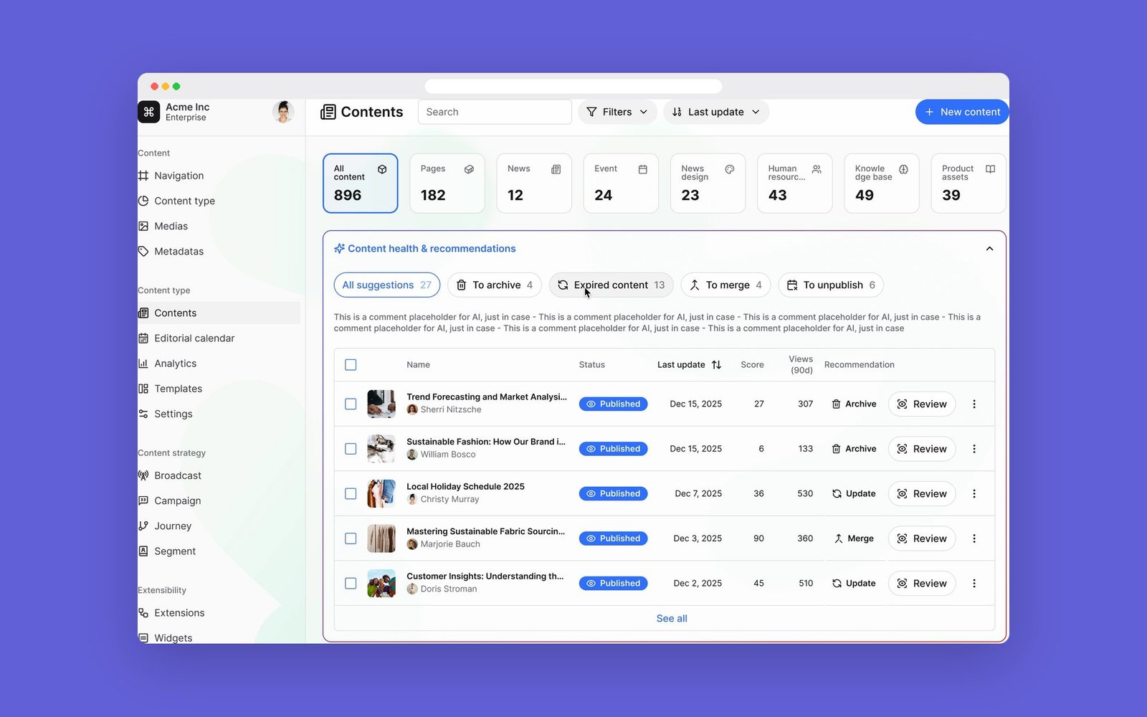Toggle sort arrows beside Last update column

tap(716, 364)
